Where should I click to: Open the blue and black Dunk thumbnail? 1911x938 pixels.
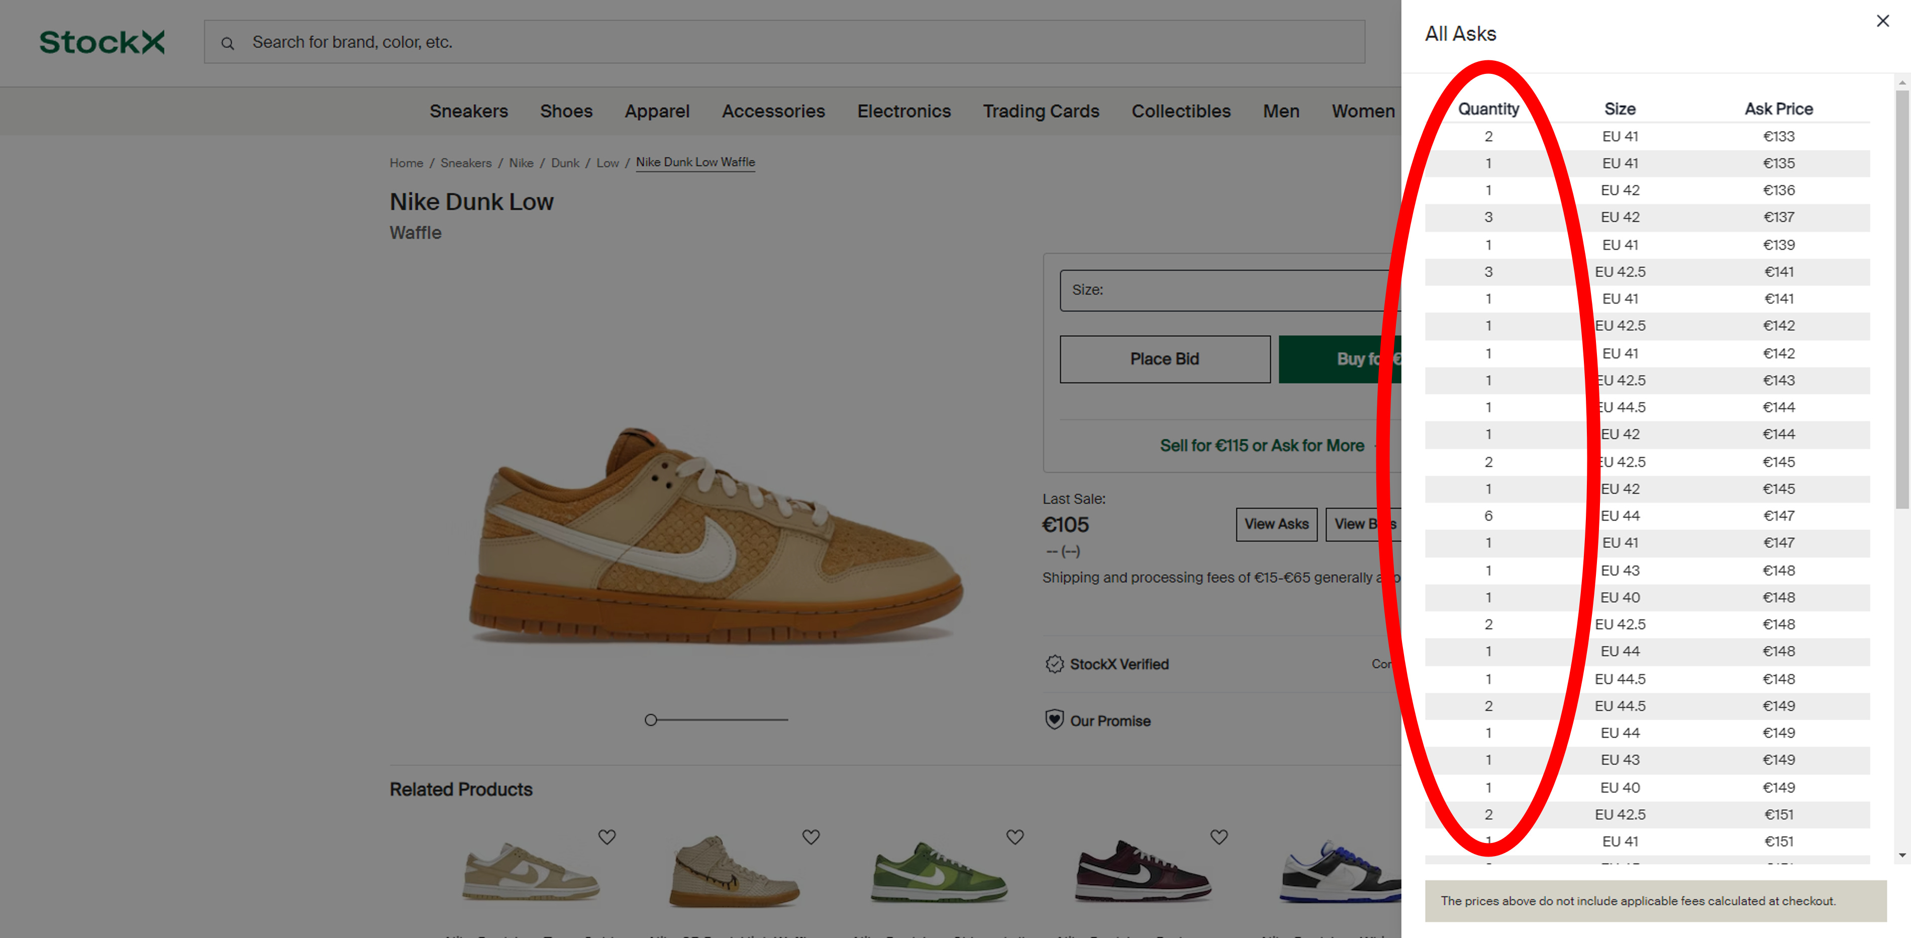(x=1340, y=872)
